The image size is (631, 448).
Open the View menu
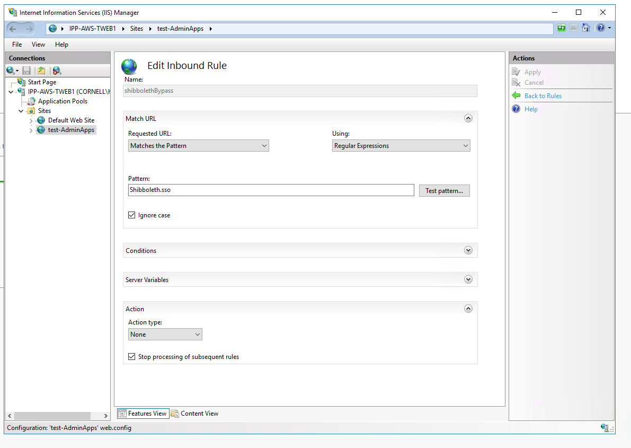(38, 45)
